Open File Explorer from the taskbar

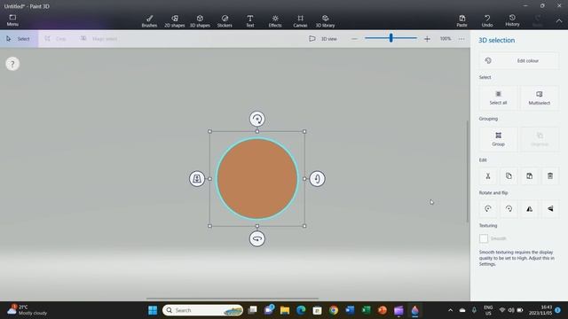(285, 310)
